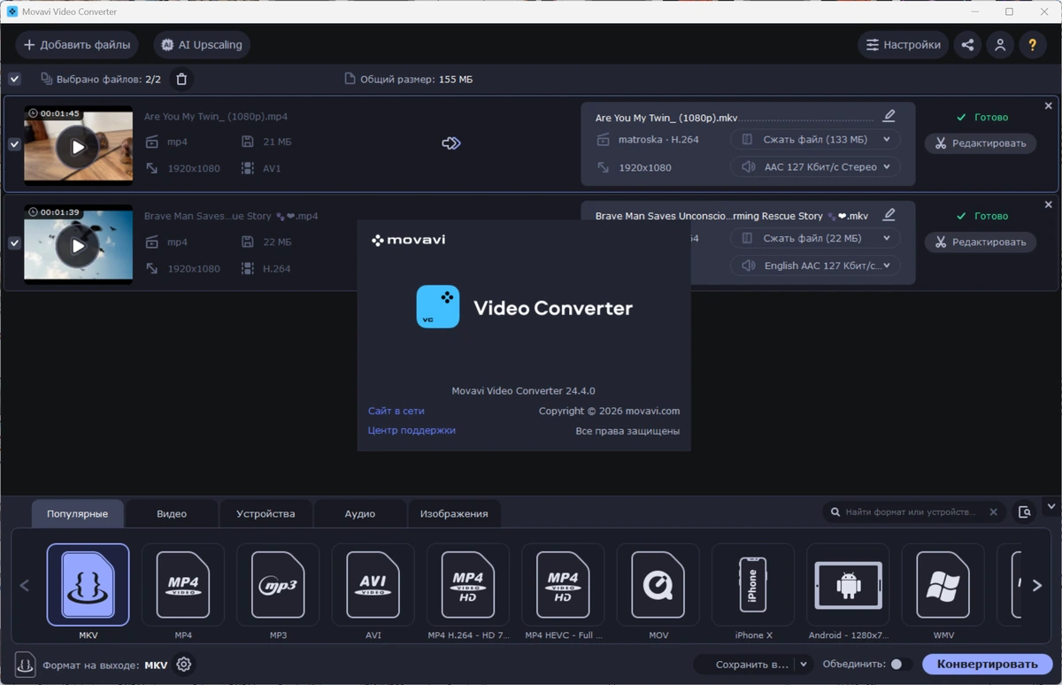The width and height of the screenshot is (1062, 685).
Task: Remove Brave Man Saves file from list
Action: [x=1049, y=204]
